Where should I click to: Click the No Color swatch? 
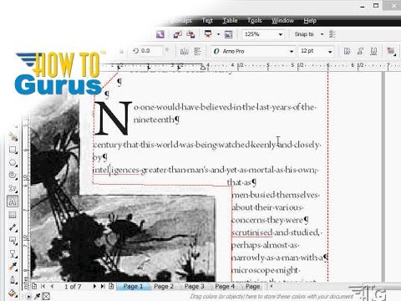(46, 296)
